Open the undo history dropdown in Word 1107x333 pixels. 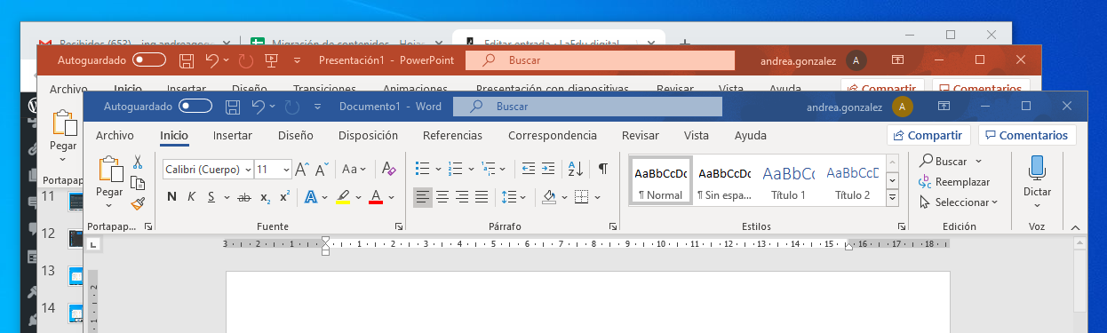272,107
